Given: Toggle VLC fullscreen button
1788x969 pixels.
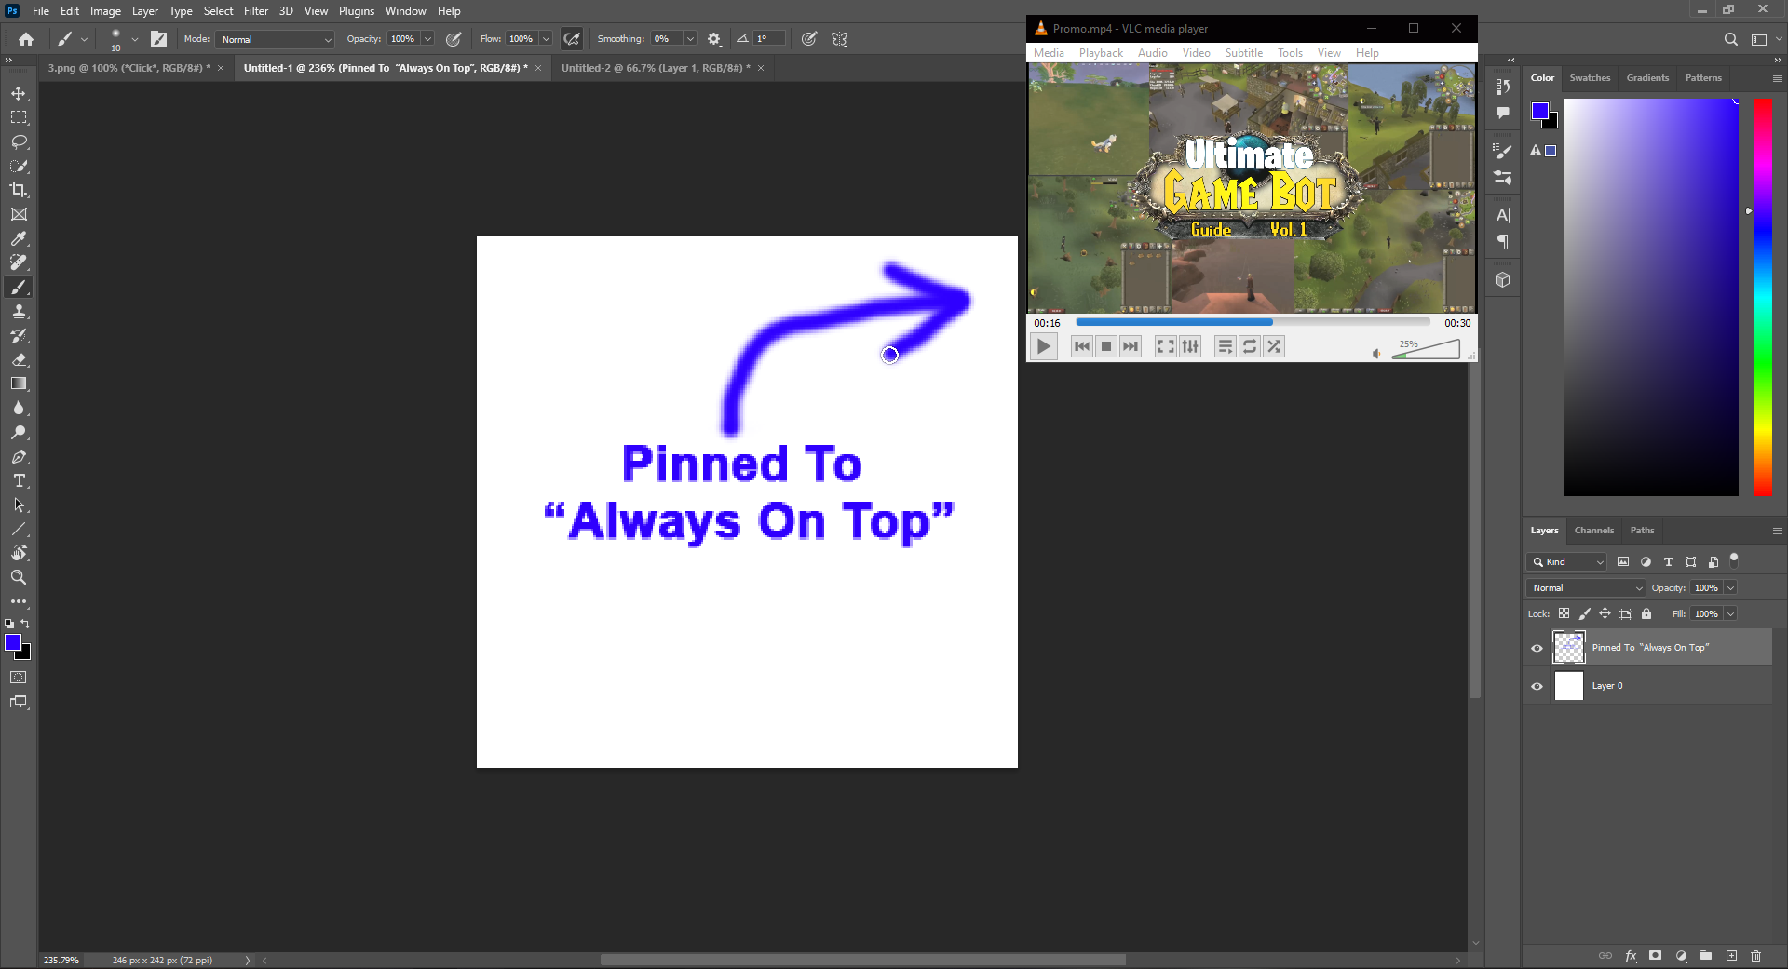Looking at the screenshot, I should 1166,346.
